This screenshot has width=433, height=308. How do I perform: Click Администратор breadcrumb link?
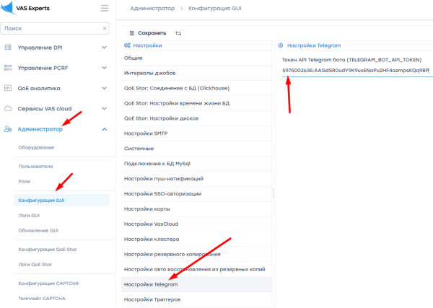153,9
